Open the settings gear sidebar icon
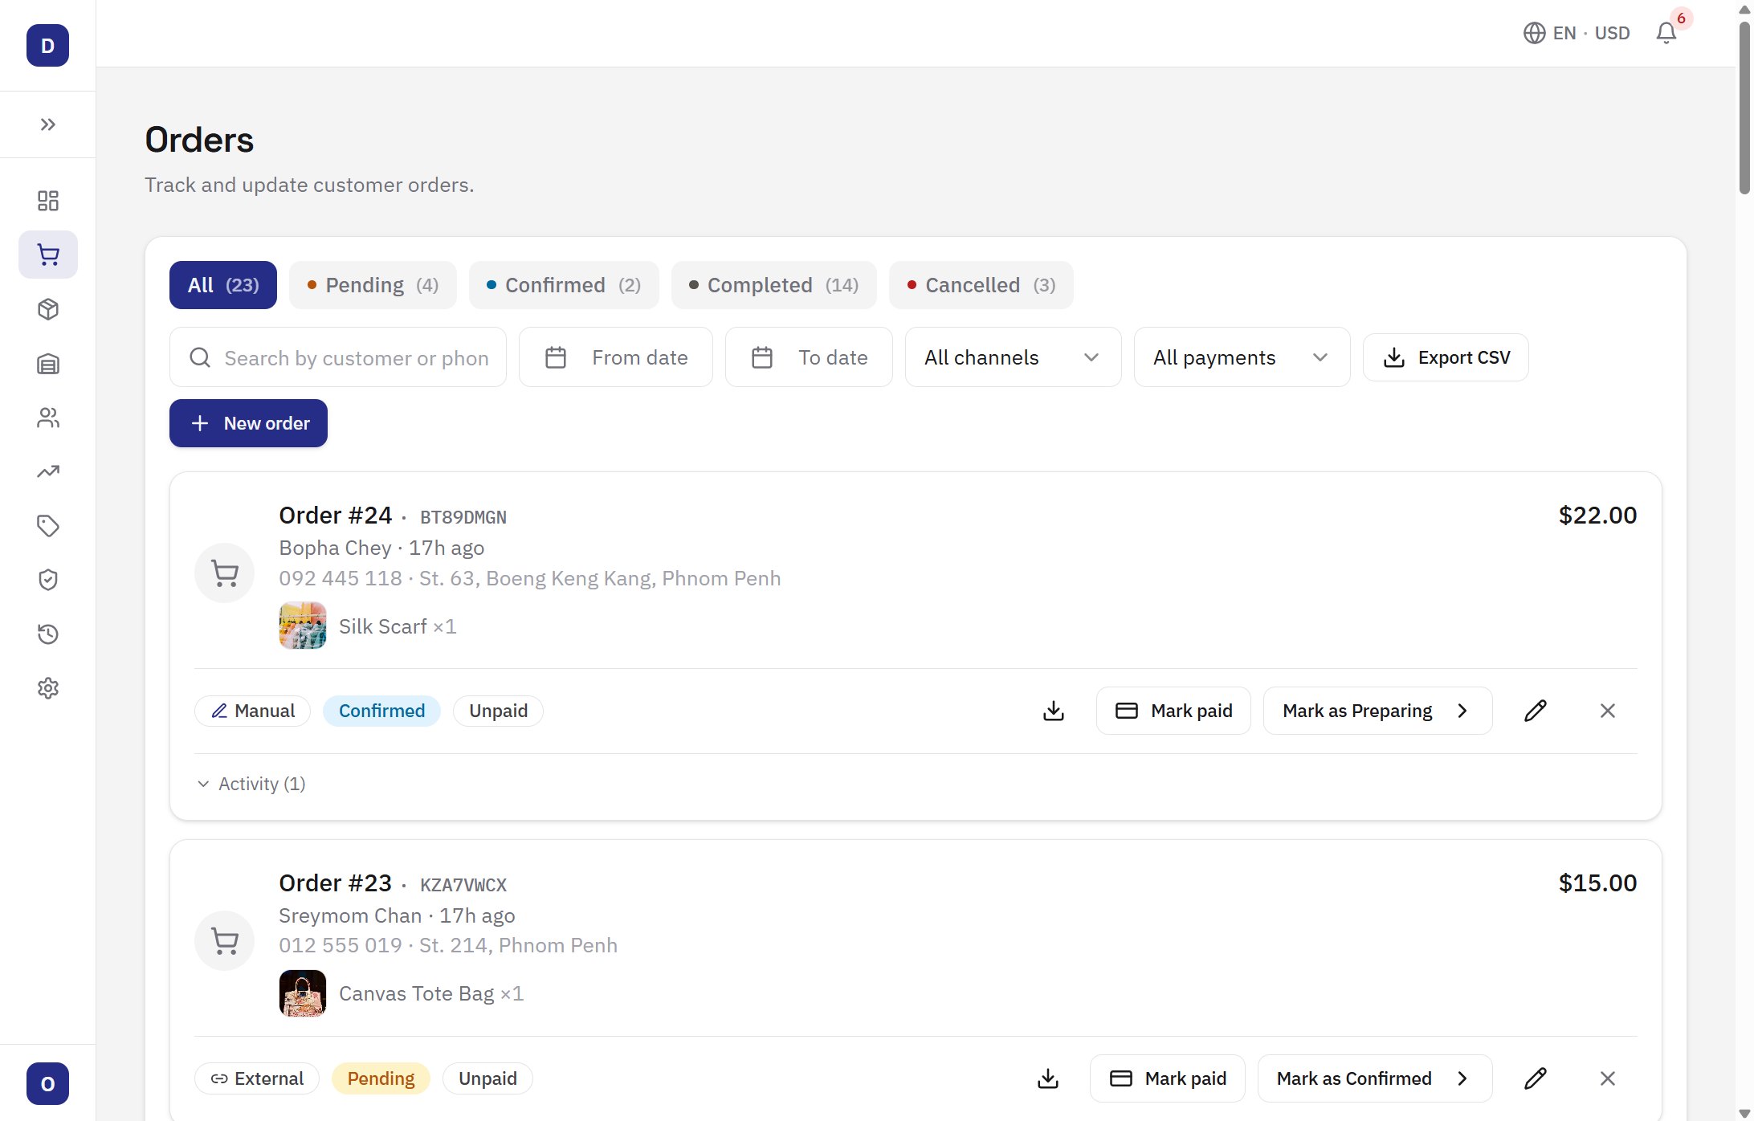Image resolution: width=1754 pixels, height=1121 pixels. pyautogui.click(x=47, y=688)
